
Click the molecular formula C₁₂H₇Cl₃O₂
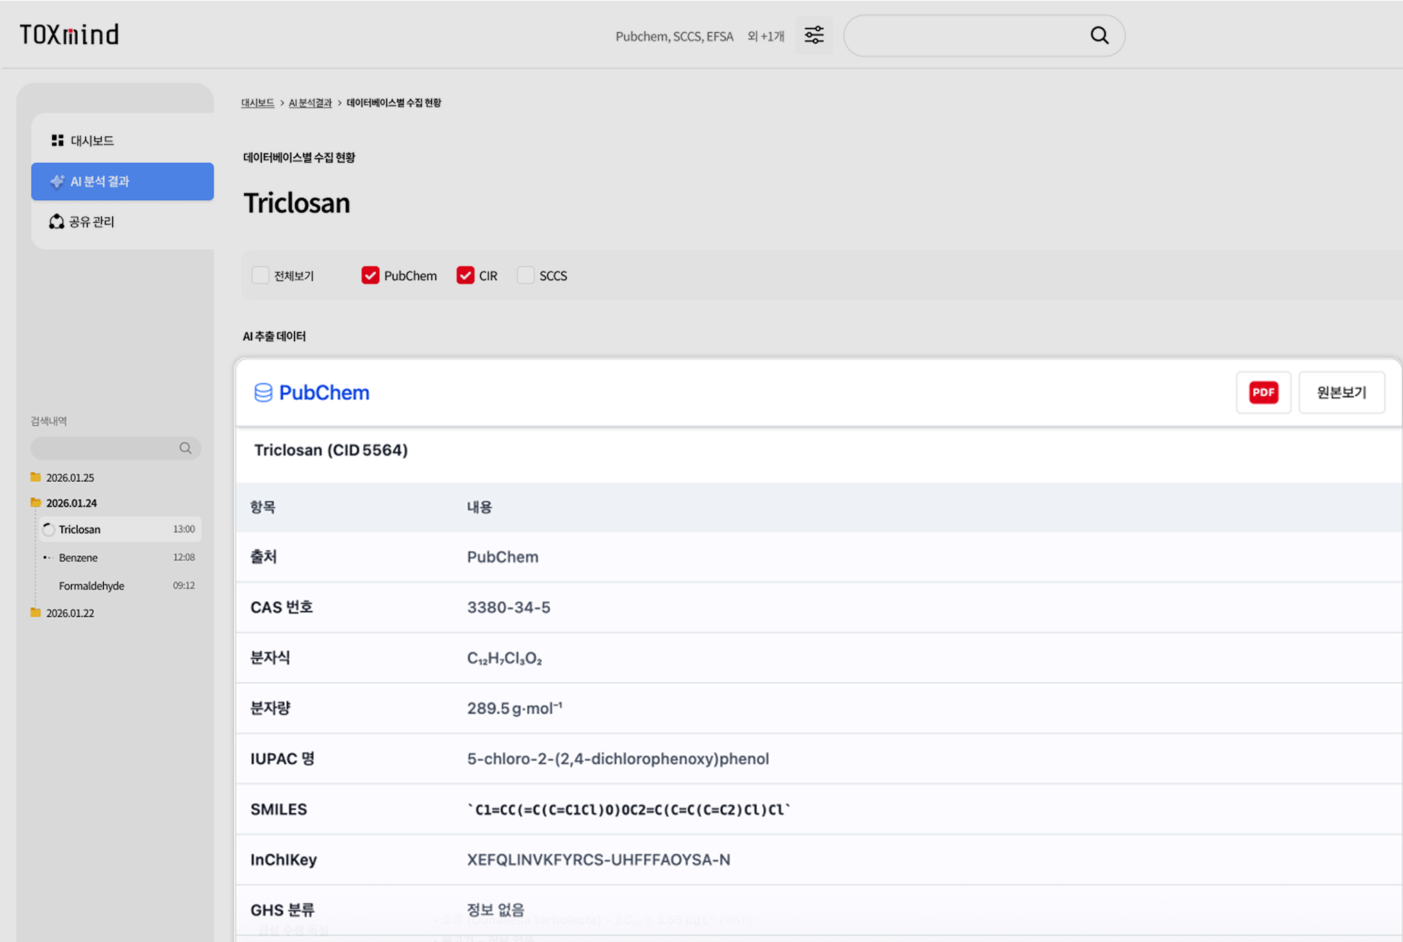[x=504, y=658]
